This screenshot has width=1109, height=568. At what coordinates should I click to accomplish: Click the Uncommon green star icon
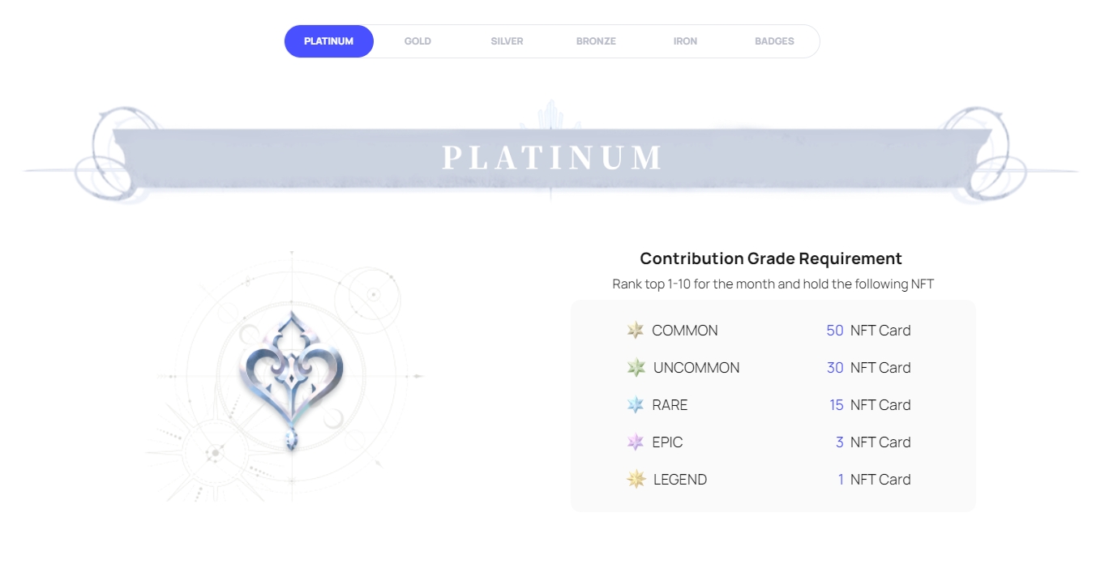click(636, 367)
